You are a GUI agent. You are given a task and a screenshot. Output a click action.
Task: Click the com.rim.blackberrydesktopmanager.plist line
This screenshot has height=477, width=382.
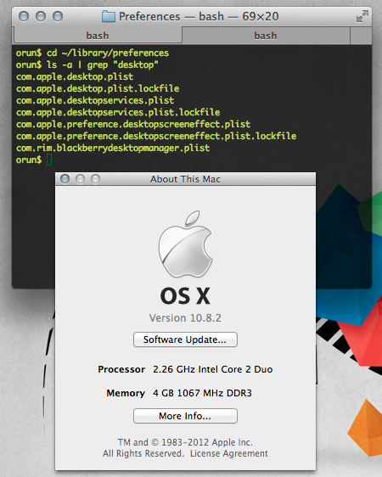[x=113, y=148]
